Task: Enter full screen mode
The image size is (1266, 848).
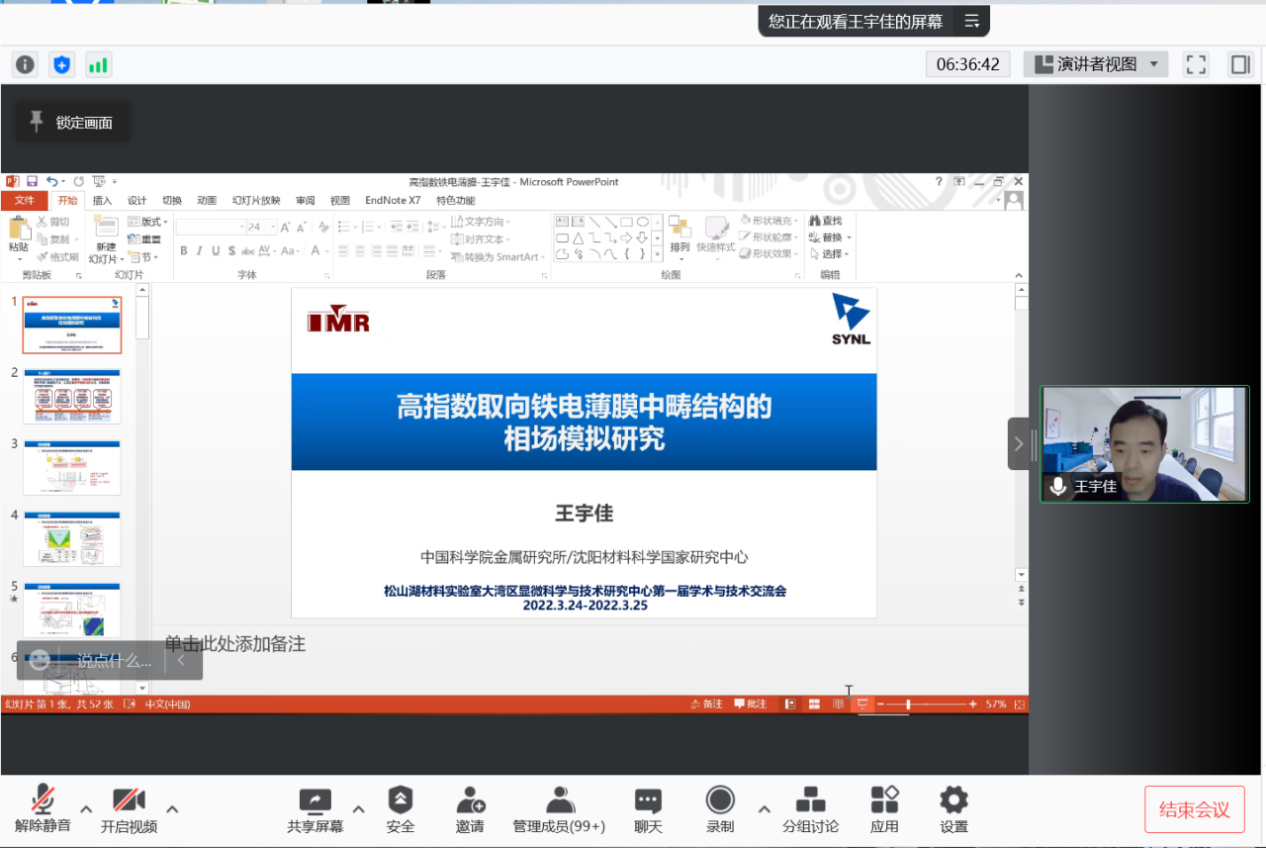Action: click(x=1196, y=65)
